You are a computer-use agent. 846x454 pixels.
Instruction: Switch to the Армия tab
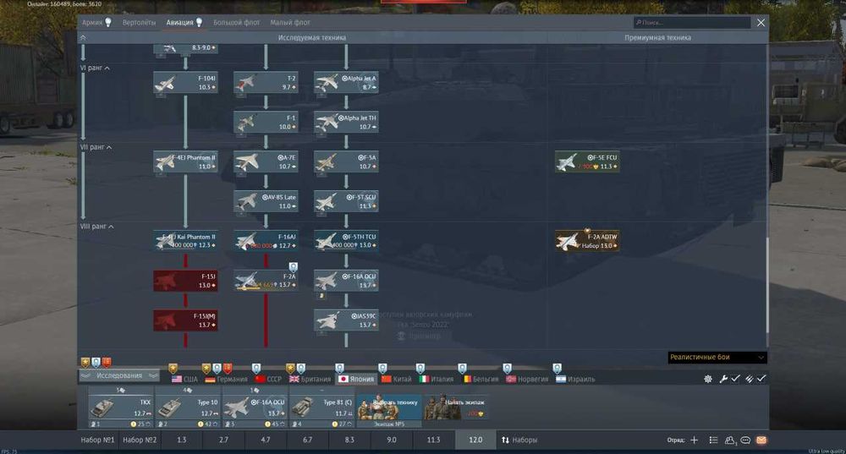pyautogui.click(x=96, y=22)
